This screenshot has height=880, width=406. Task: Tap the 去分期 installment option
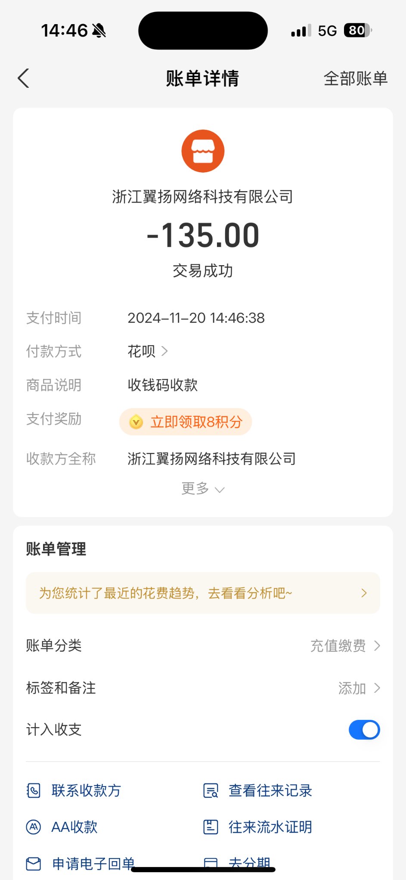pyautogui.click(x=249, y=862)
